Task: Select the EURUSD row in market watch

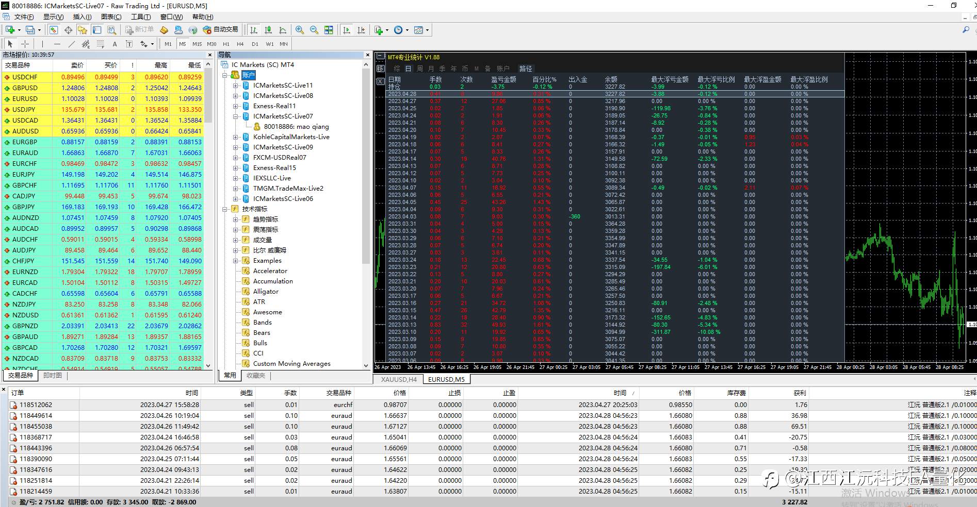Action: [25, 98]
